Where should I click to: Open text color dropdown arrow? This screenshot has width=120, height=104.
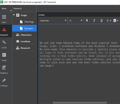point(110,21)
